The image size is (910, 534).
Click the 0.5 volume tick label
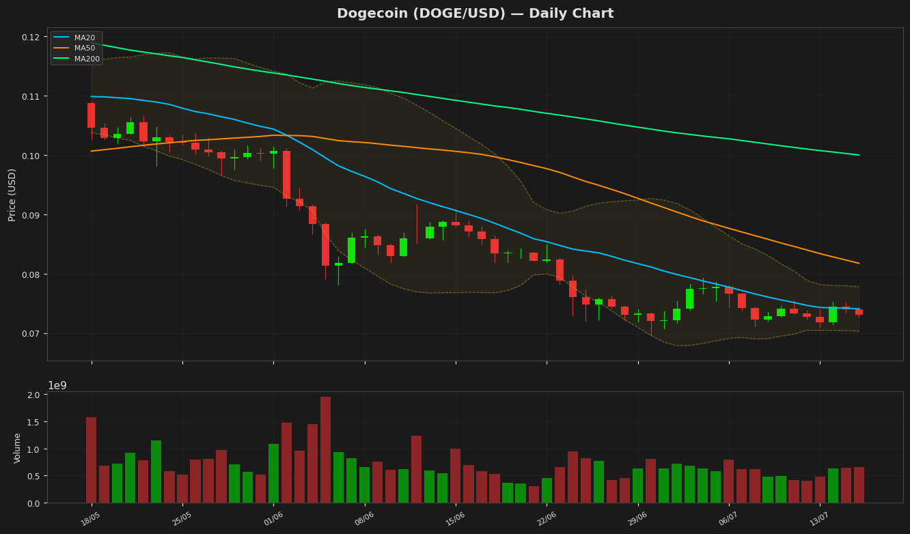click(x=34, y=476)
